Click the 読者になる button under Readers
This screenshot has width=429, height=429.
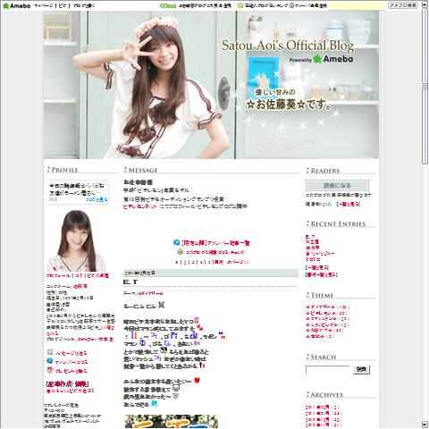[337, 185]
